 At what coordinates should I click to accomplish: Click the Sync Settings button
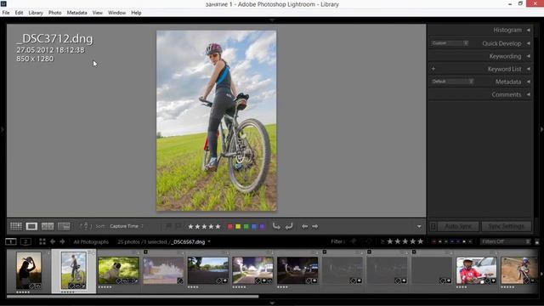pyautogui.click(x=507, y=226)
